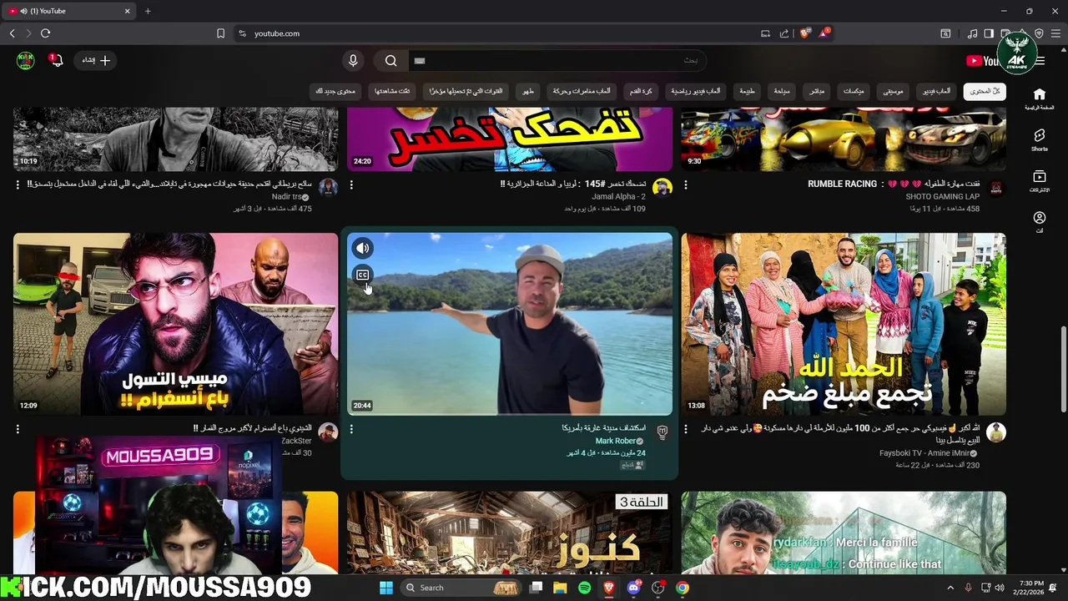The height and width of the screenshot is (601, 1068).
Task: Open the browser main menu
Action: 1055,33
